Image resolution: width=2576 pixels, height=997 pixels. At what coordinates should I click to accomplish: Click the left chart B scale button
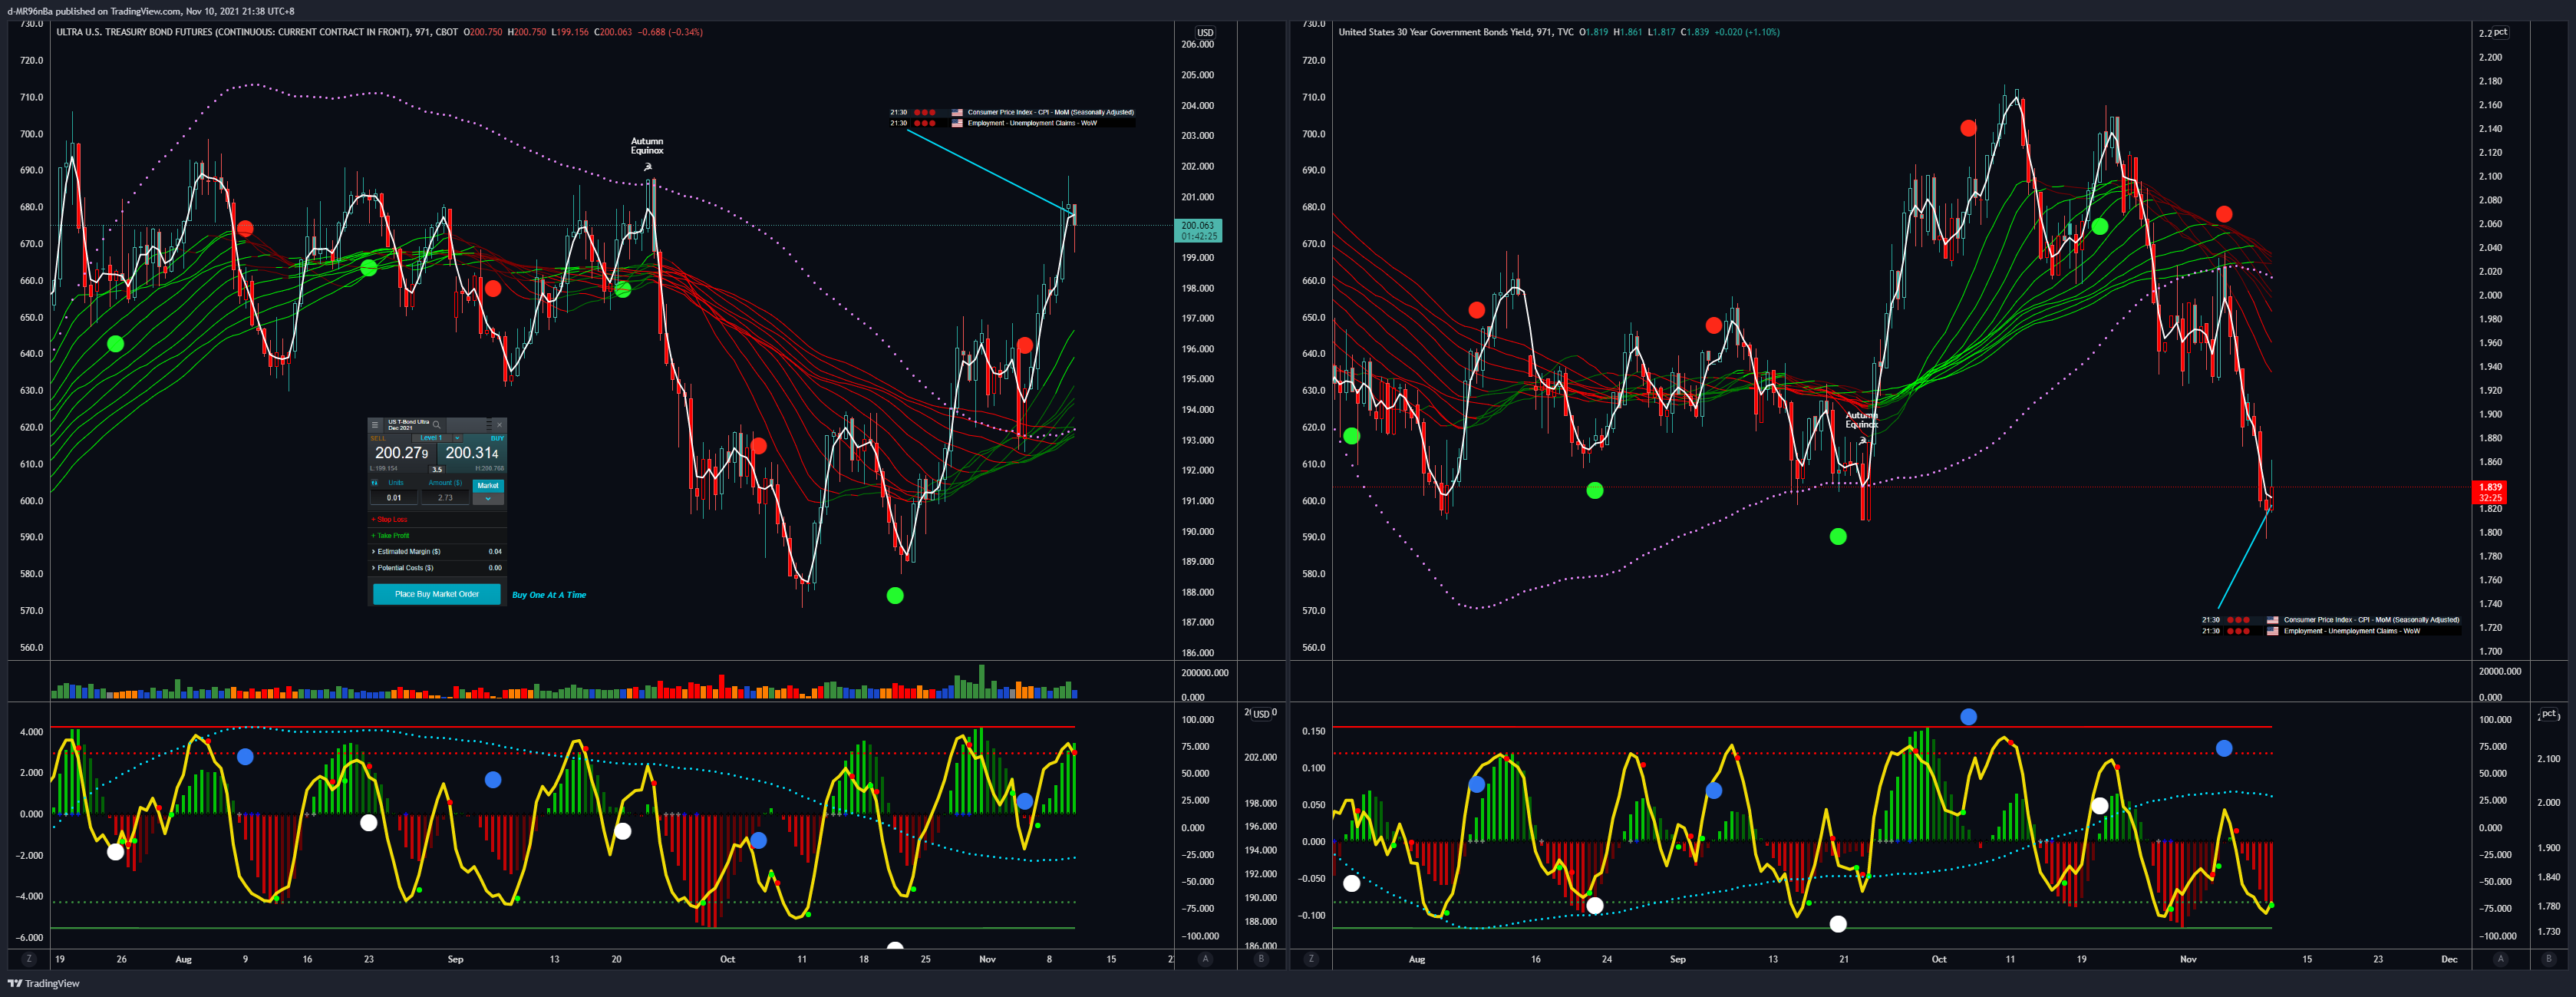pos(1261,959)
